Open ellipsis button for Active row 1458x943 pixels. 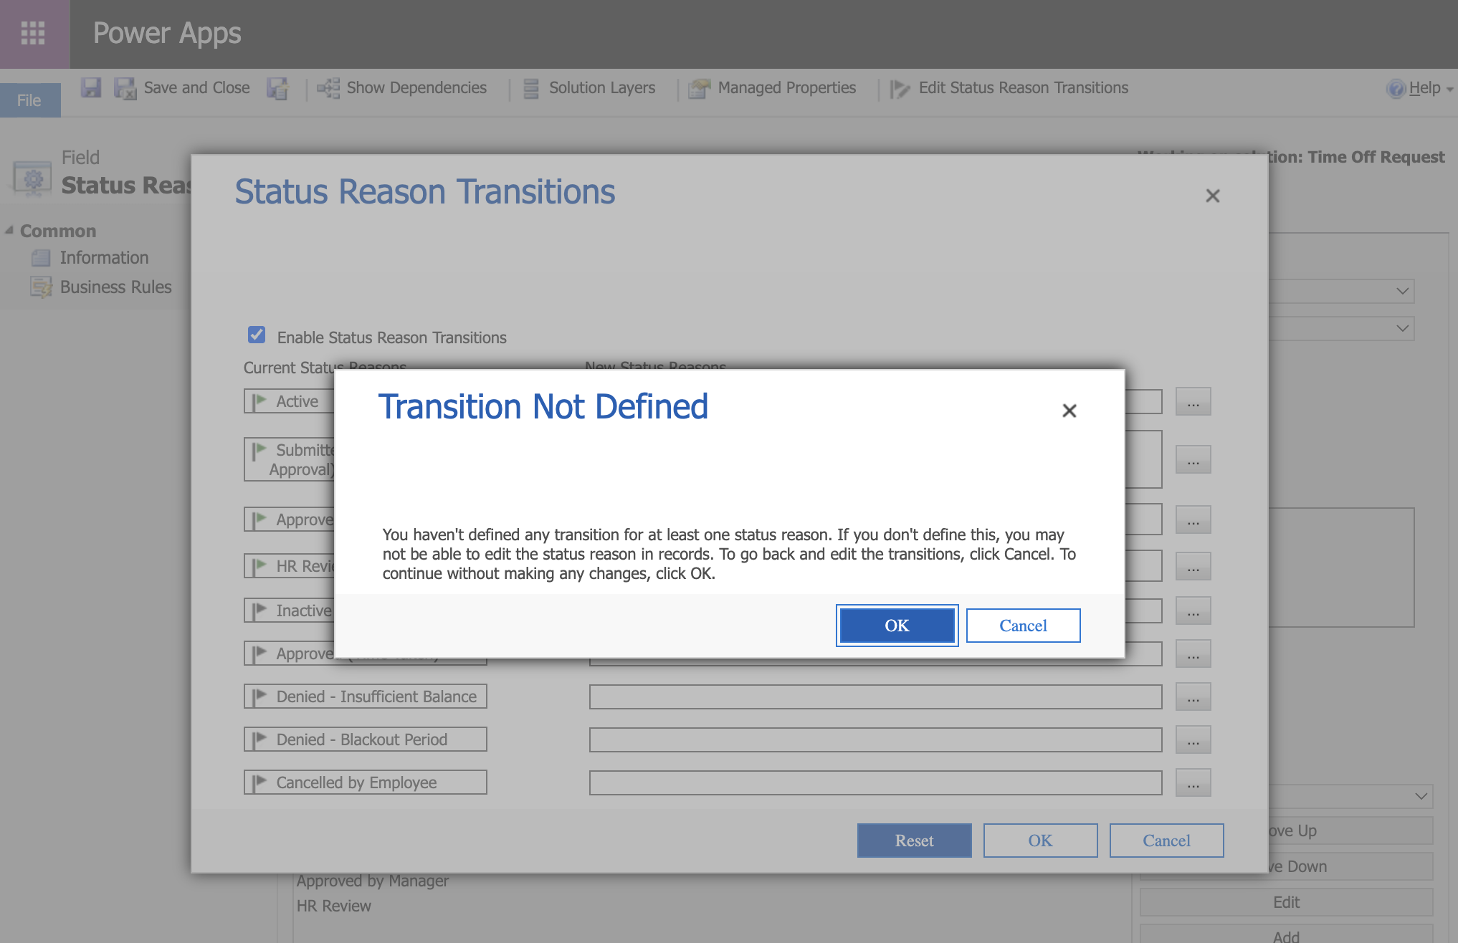pyautogui.click(x=1193, y=402)
